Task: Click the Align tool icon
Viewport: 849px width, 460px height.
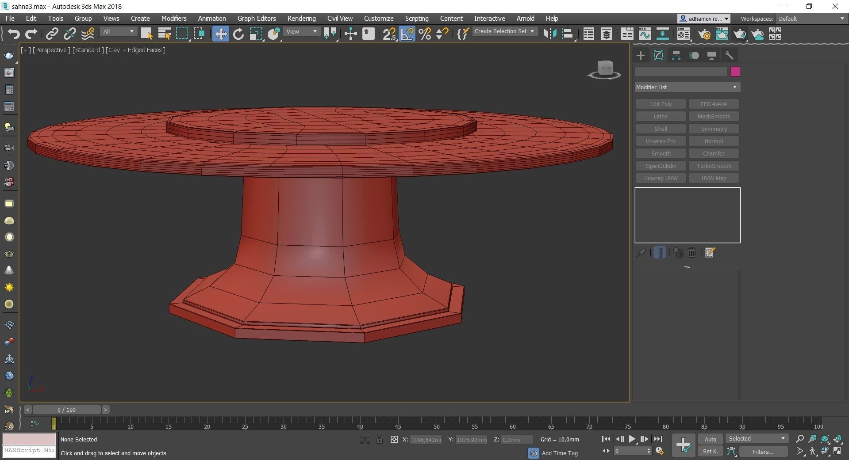Action: tap(568, 34)
